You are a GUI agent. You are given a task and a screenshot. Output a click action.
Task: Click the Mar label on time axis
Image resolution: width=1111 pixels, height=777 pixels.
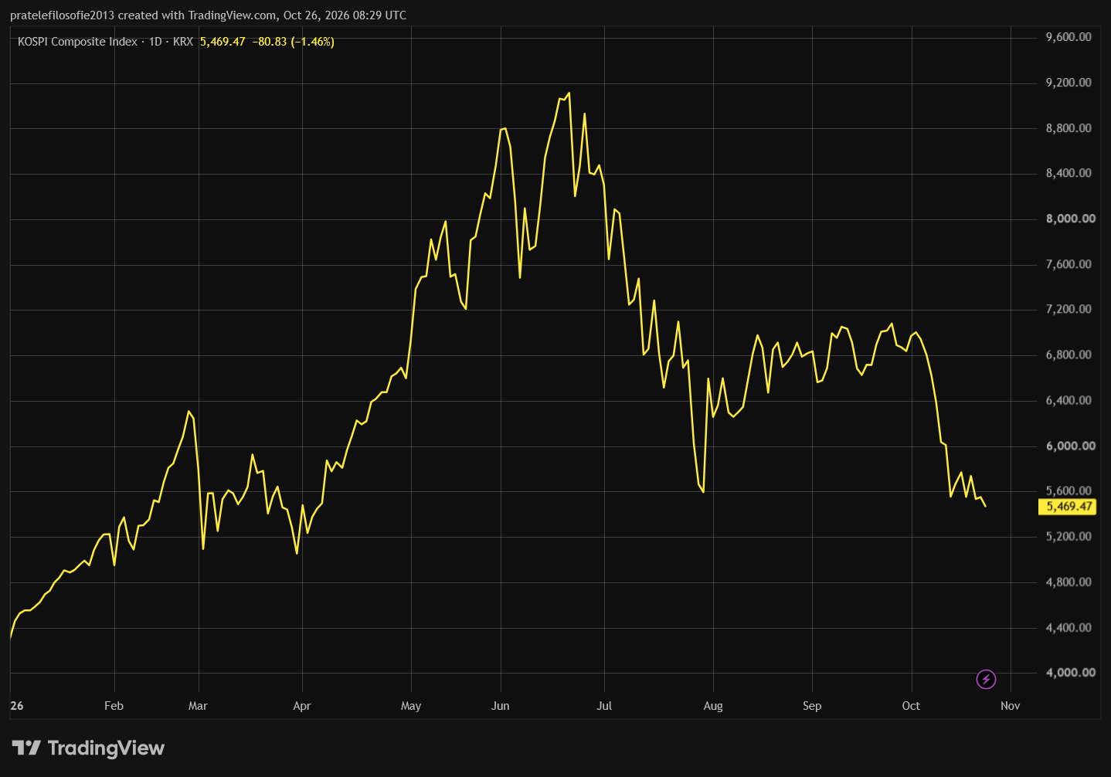(x=198, y=705)
